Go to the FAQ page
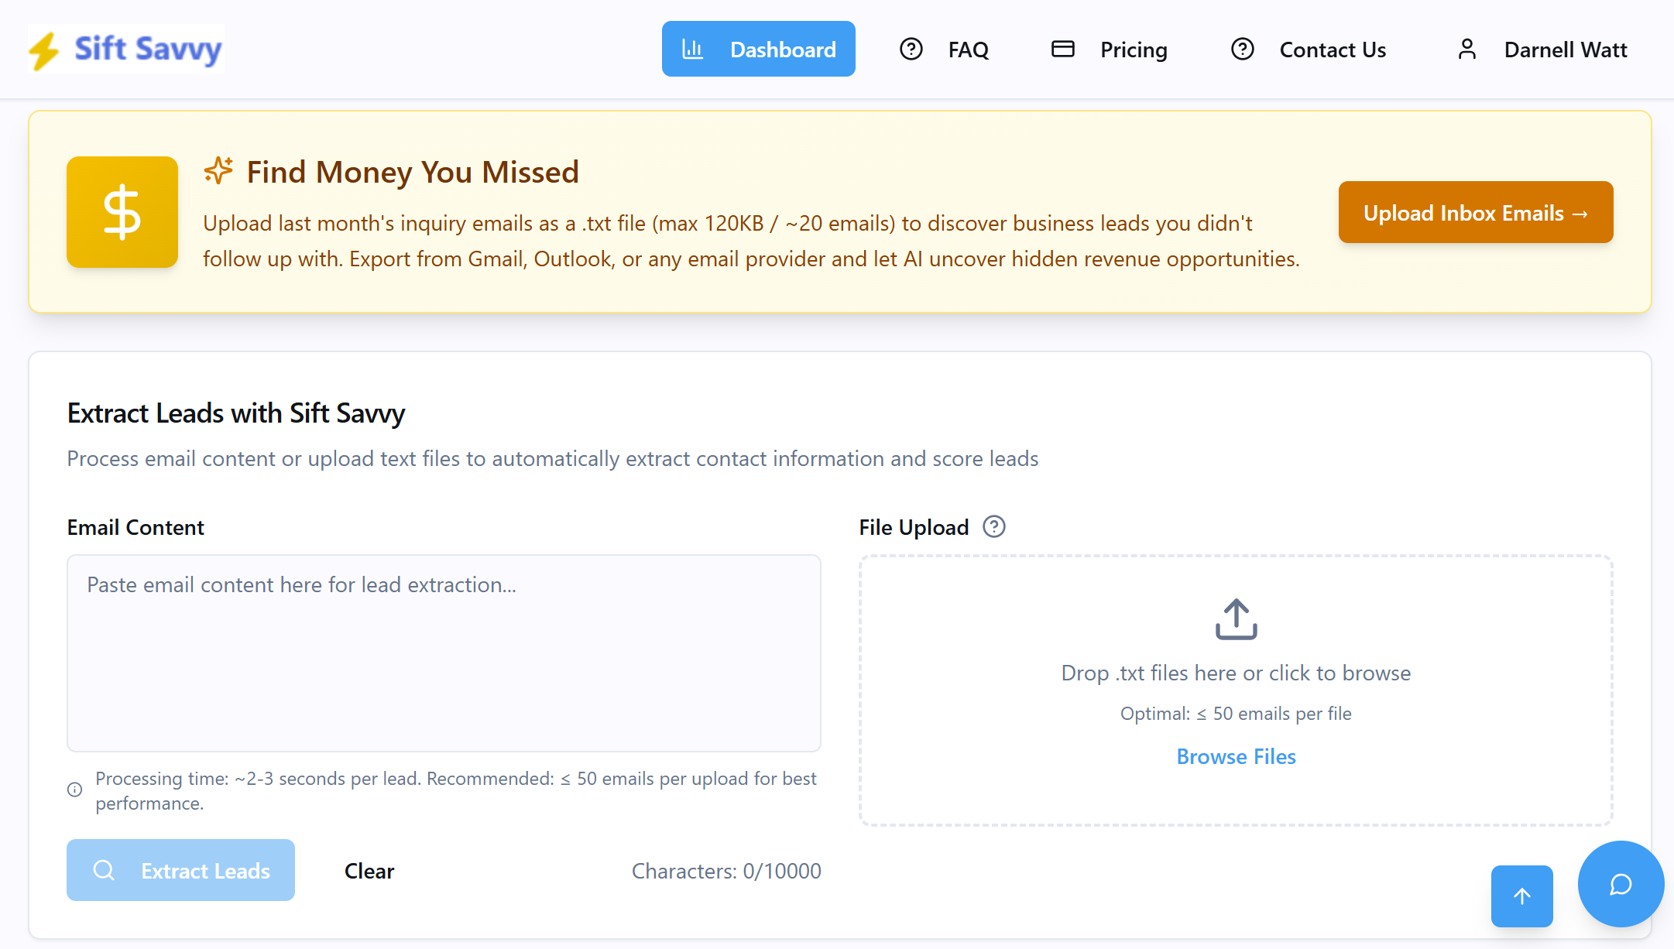1674x949 pixels. (x=968, y=50)
